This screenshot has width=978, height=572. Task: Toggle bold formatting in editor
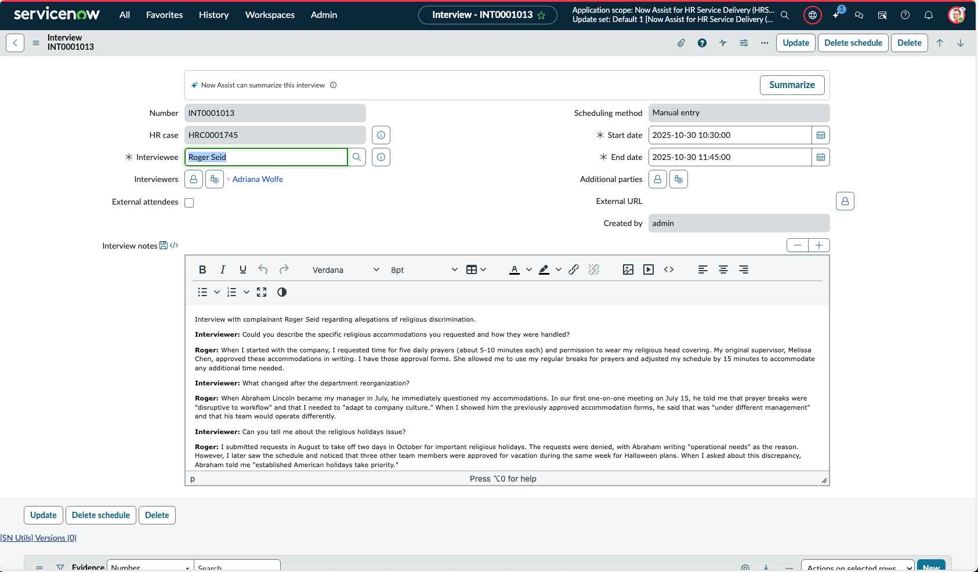click(202, 269)
